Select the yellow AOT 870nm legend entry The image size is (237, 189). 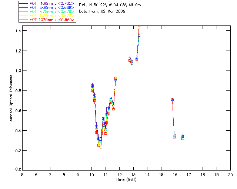(47, 16)
